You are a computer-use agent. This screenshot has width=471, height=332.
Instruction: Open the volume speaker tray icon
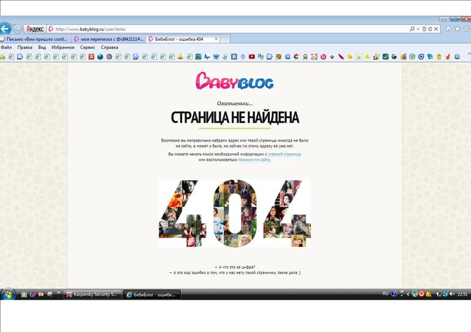(452, 294)
